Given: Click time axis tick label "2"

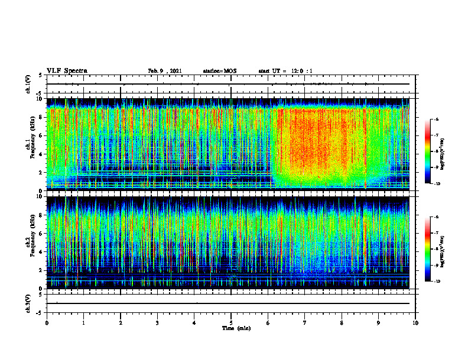Looking at the screenshot, I should pyautogui.click(x=121, y=323).
